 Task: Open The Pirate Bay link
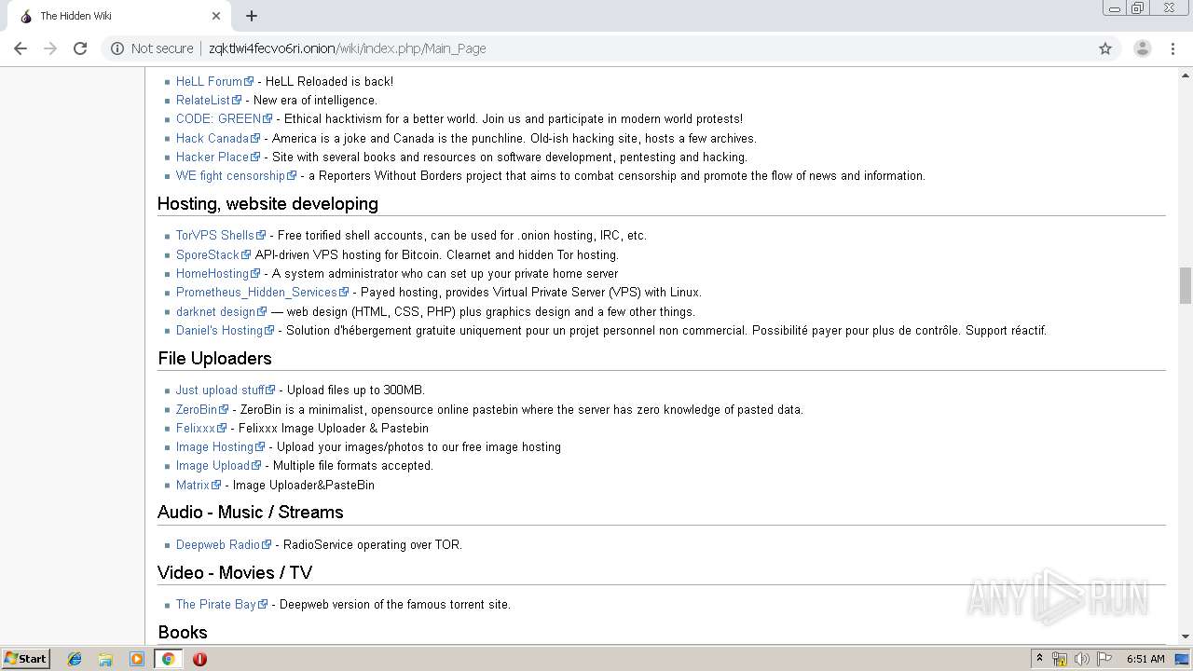(x=216, y=604)
